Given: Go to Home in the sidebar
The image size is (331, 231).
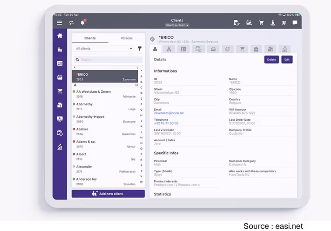Looking at the screenshot, I should click(x=60, y=35).
